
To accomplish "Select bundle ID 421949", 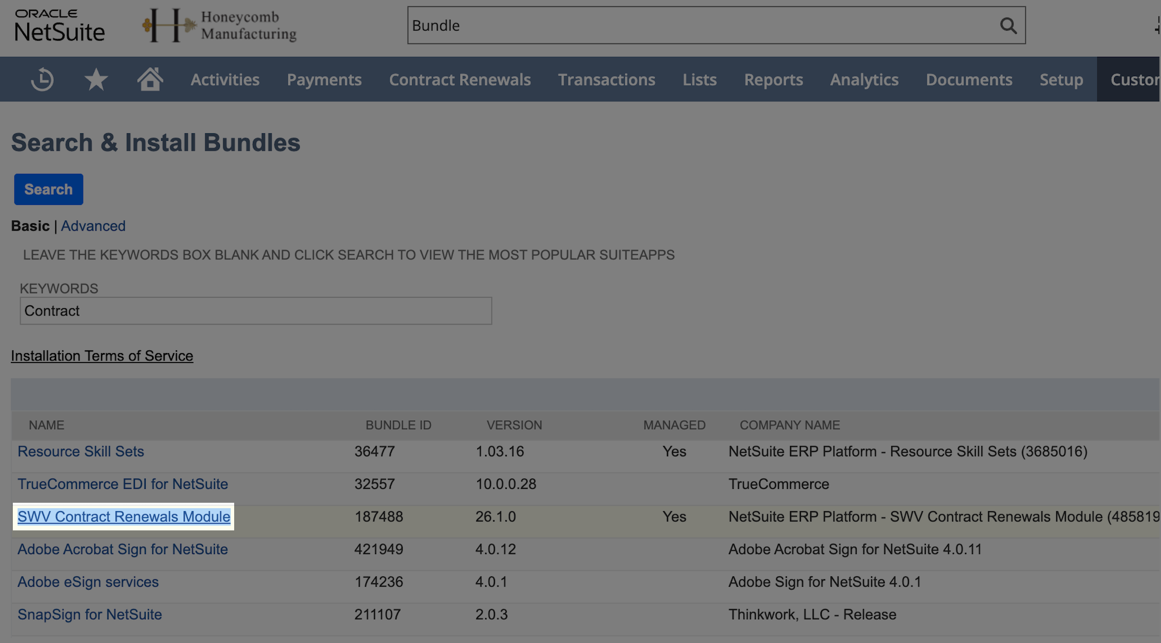I will (x=379, y=549).
